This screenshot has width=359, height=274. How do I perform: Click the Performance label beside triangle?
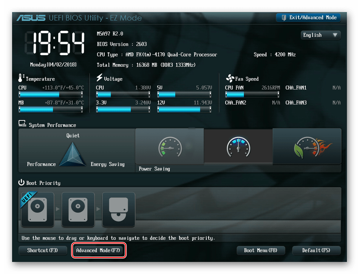pos(41,164)
